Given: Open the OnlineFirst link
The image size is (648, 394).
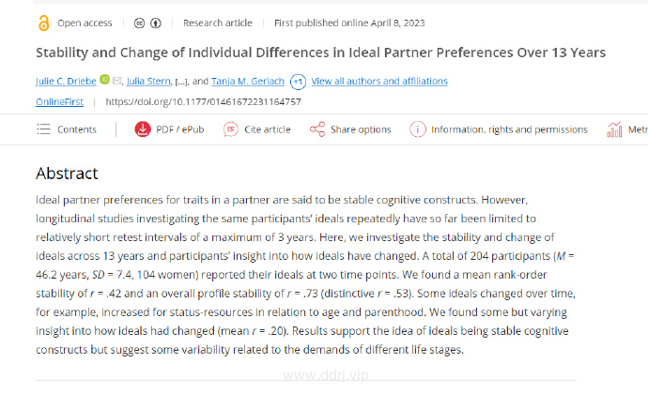Looking at the screenshot, I should click(59, 101).
